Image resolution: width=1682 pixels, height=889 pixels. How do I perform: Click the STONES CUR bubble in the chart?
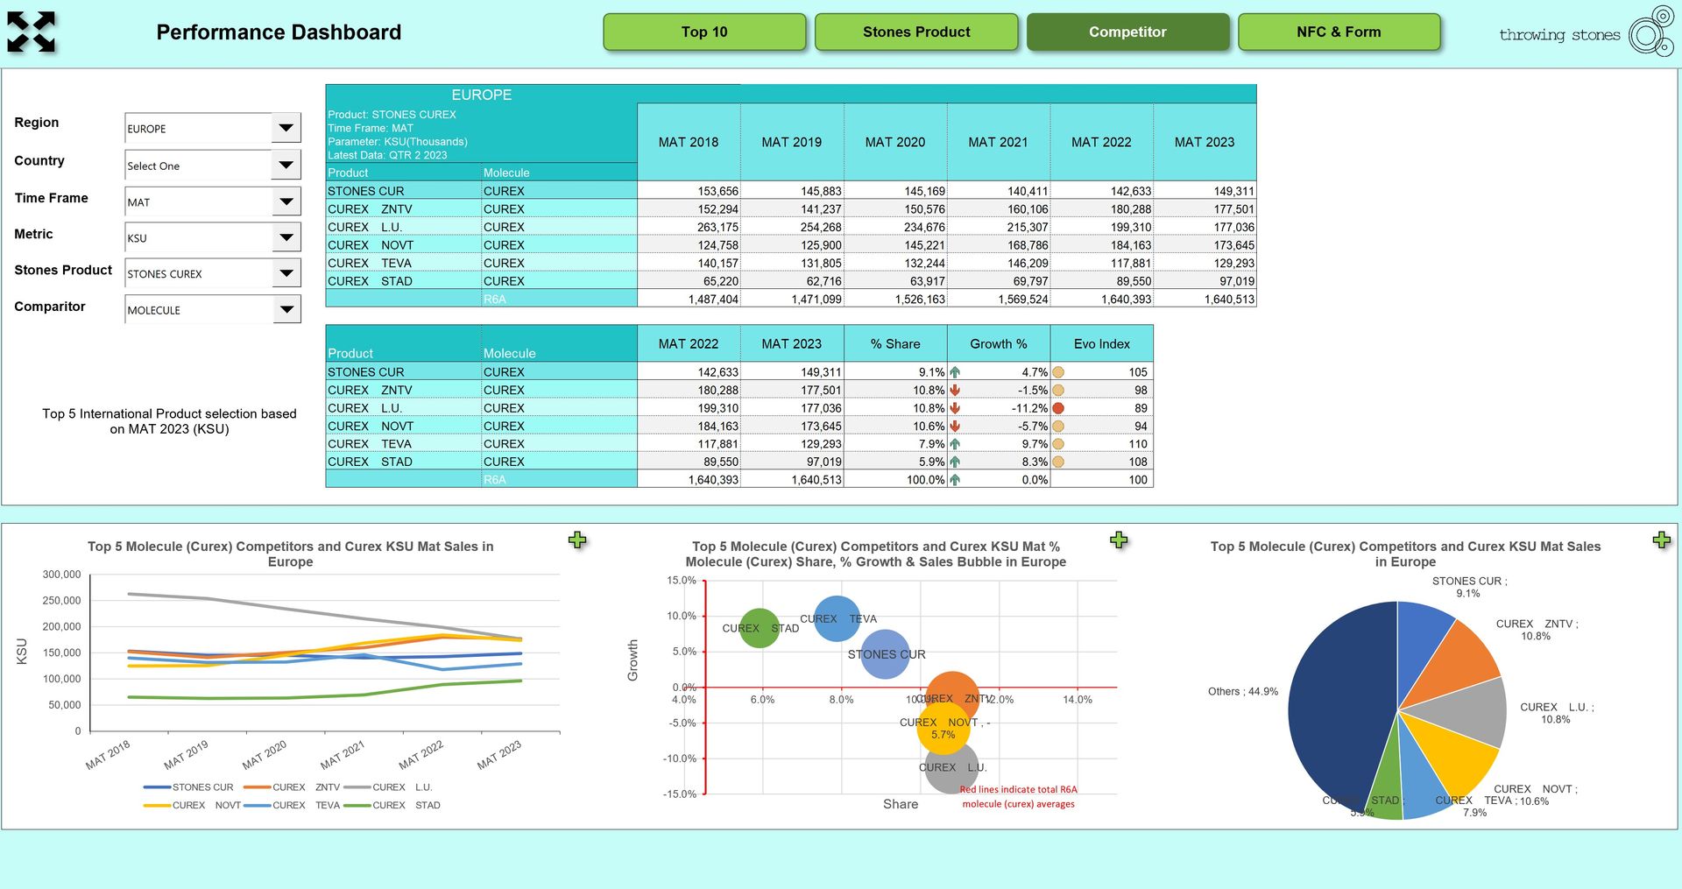pos(885,654)
